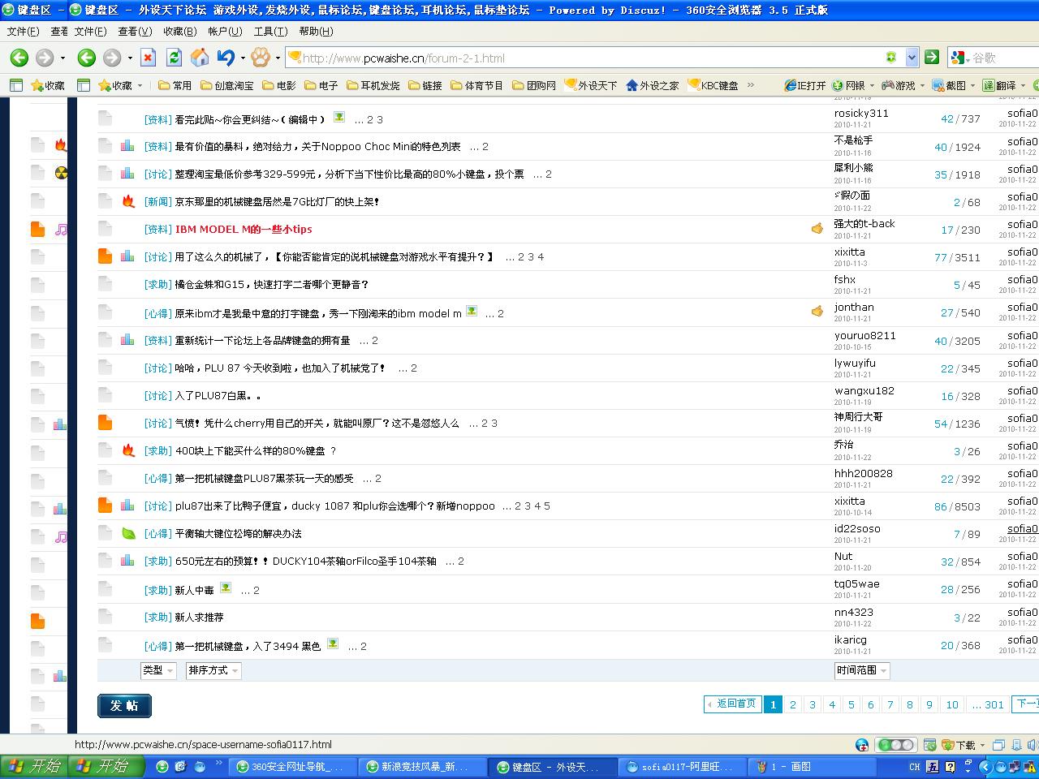Open the 网银 online banking tool
Screen dimensions: 1039x779
(849, 85)
